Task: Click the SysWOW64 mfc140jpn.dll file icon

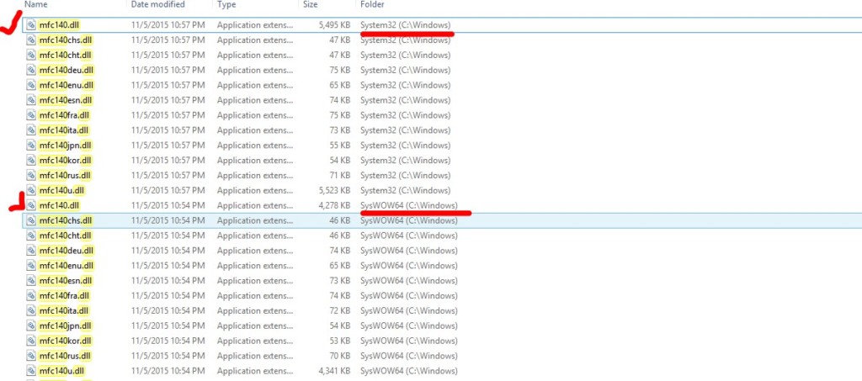Action: (x=31, y=325)
